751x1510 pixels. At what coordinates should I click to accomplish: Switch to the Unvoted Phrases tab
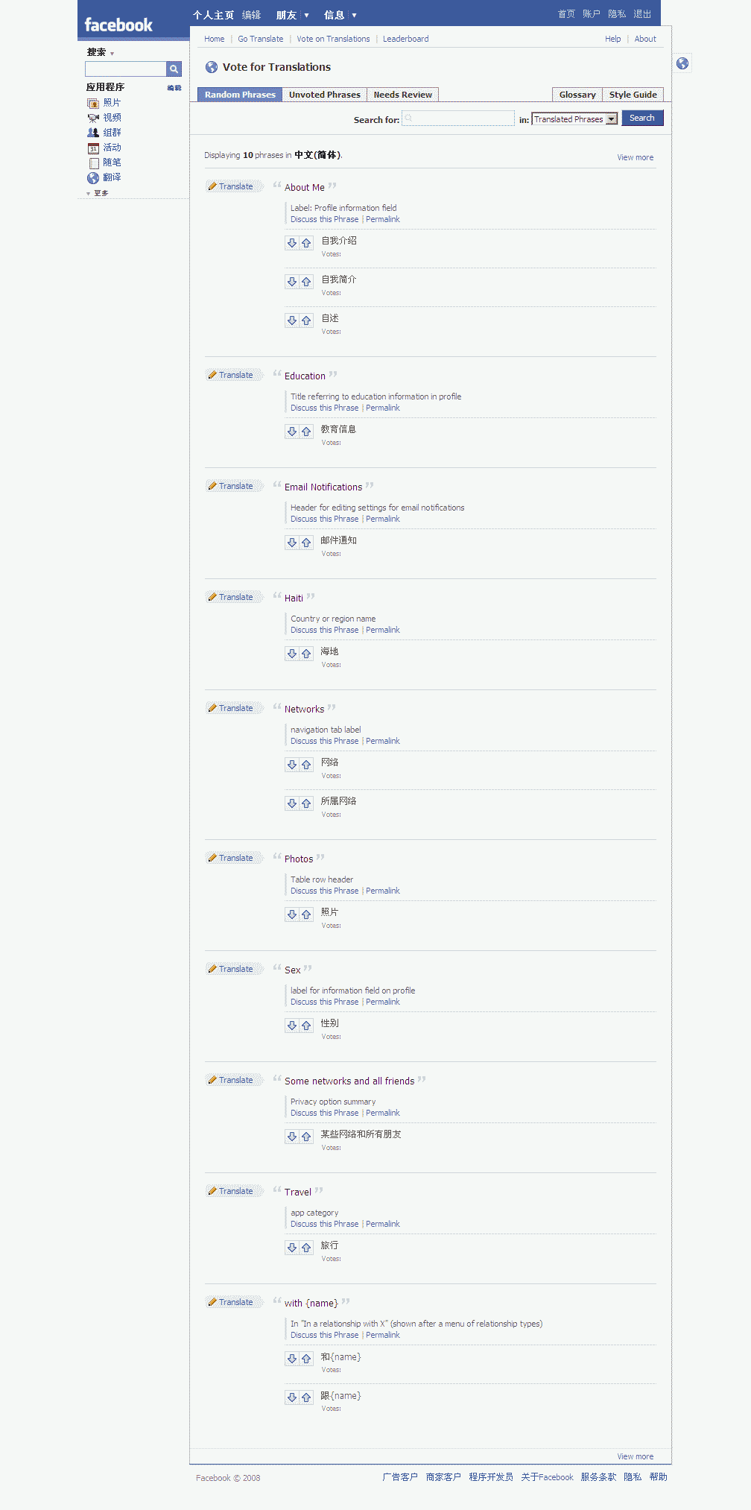tap(324, 95)
